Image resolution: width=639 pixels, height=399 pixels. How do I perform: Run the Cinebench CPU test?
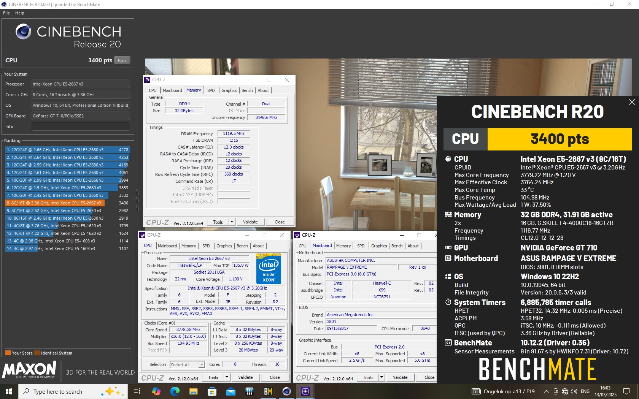pyautogui.click(x=122, y=60)
